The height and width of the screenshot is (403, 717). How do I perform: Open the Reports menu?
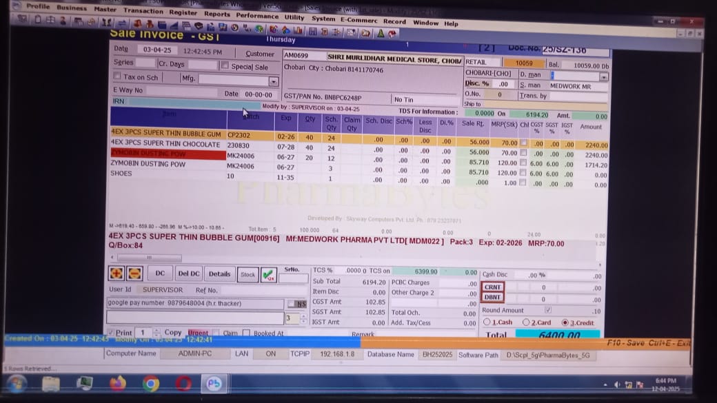point(217,14)
